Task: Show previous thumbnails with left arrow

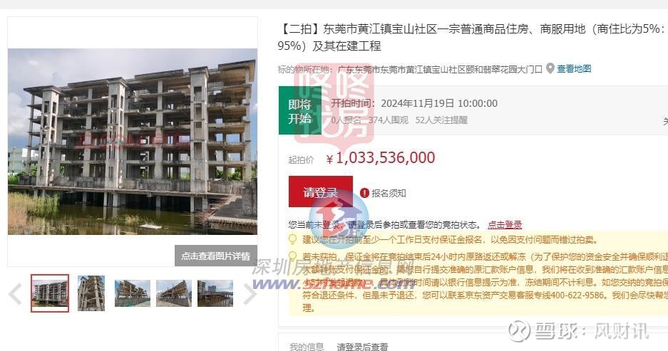Action: coord(16,293)
